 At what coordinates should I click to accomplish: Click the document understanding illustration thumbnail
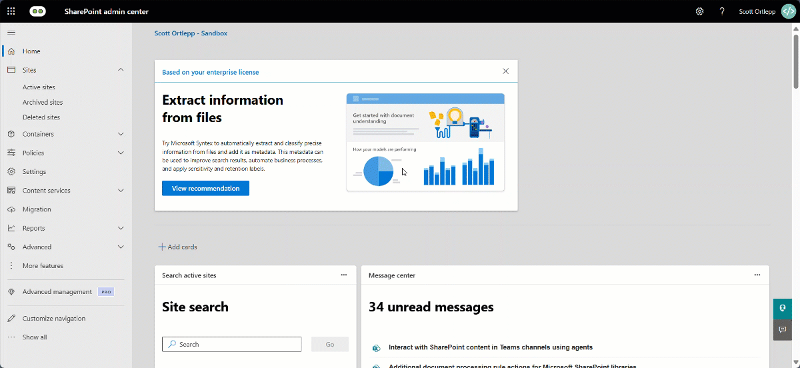(425, 142)
